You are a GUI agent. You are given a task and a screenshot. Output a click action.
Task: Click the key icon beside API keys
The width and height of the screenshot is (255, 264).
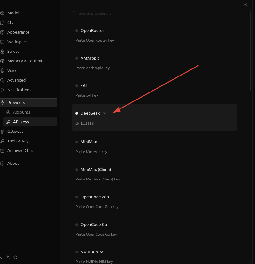8,122
